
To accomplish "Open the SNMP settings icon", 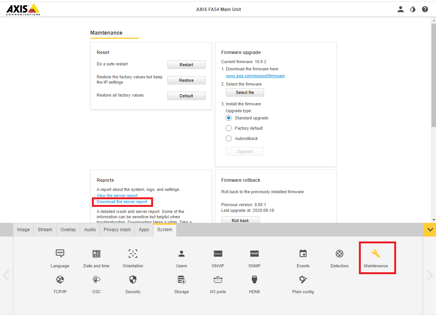I will click(254, 254).
